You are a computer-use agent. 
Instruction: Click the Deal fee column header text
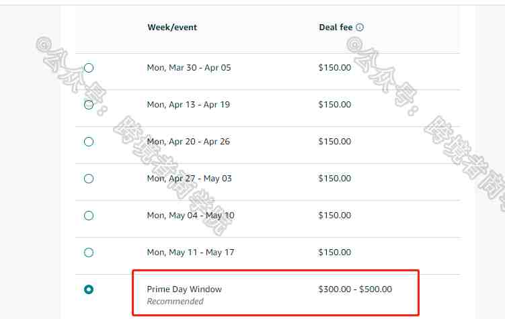coord(336,28)
